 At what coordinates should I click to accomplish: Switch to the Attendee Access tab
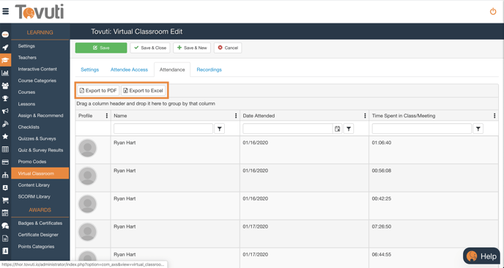click(129, 70)
